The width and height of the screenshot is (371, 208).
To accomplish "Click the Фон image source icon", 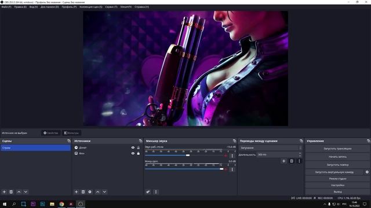I will 76,153.
